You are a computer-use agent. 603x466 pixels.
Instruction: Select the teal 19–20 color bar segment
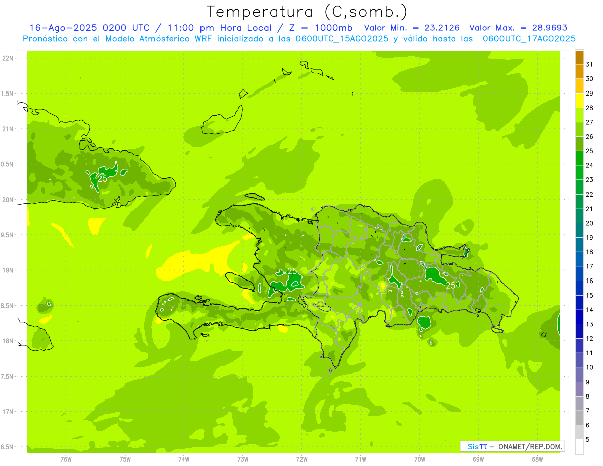(579, 230)
